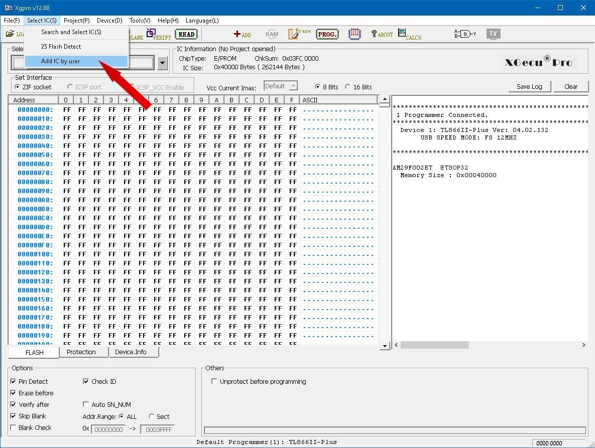Viewport: 595px width, 448px height.
Task: Click log panel scroll right arrow
Action: [583, 345]
